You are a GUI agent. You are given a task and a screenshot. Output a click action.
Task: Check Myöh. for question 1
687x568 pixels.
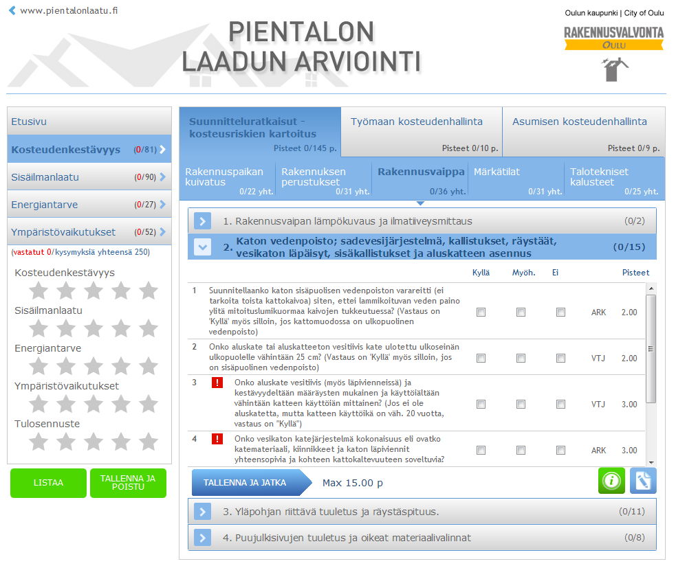(x=521, y=312)
